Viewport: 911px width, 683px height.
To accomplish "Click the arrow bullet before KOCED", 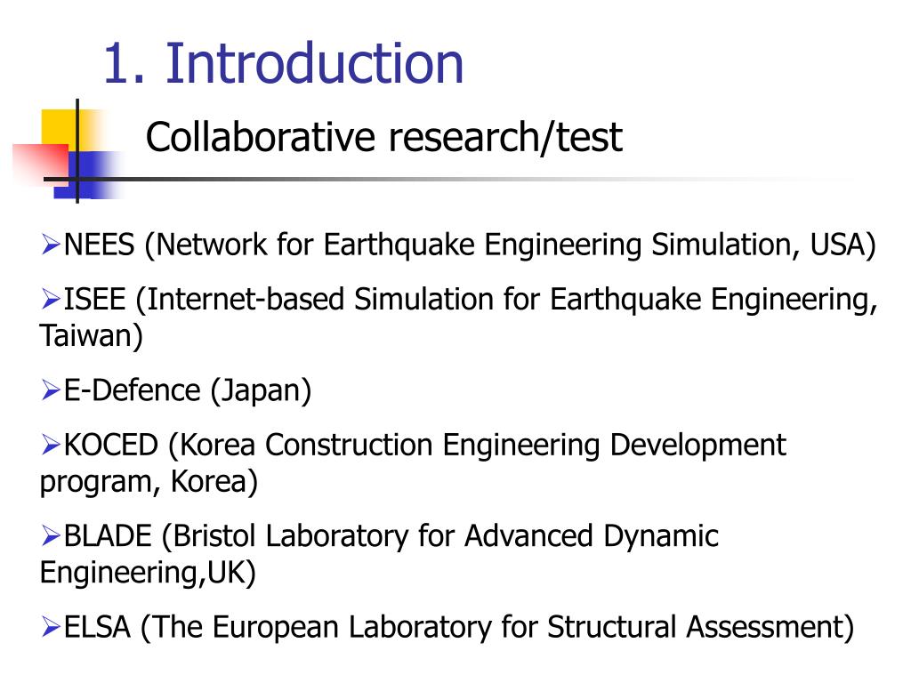I will [x=51, y=445].
